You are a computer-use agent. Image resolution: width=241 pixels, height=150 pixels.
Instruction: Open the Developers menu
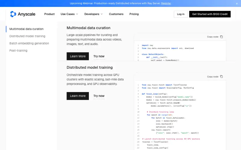[x=93, y=14]
